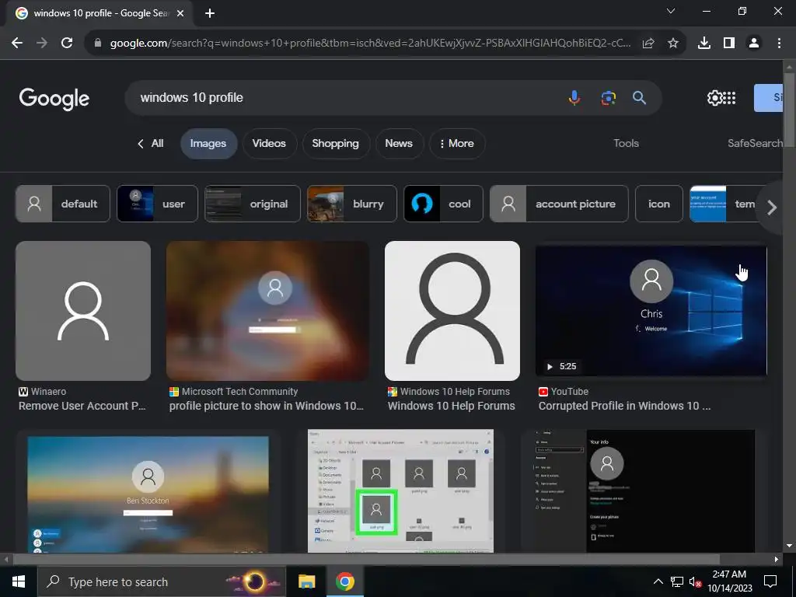This screenshot has width=796, height=597.
Task: Share this page via address bar icon
Action: 648,44
